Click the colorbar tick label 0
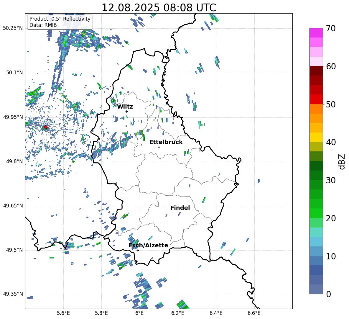This screenshot has width=349, height=319. 328,294
